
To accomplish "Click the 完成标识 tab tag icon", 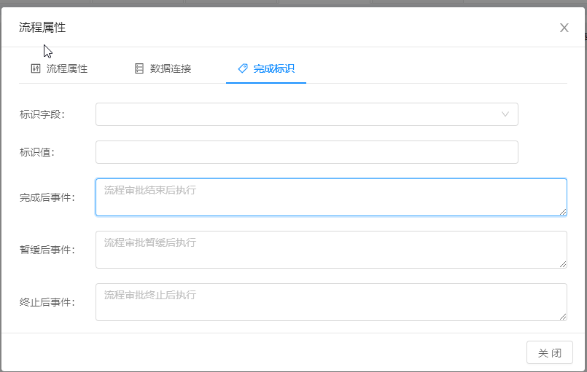I will click(x=243, y=68).
